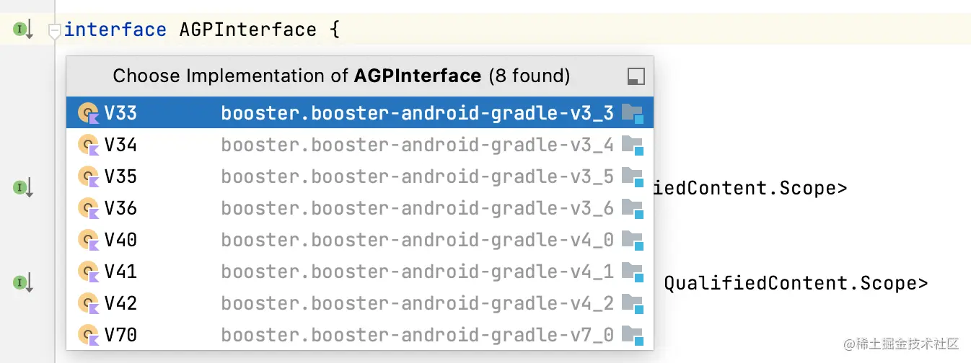Screen dimensions: 971x363
Task: Click module folder icon for booster-android-gradle-v4_2
Action: click(x=633, y=304)
